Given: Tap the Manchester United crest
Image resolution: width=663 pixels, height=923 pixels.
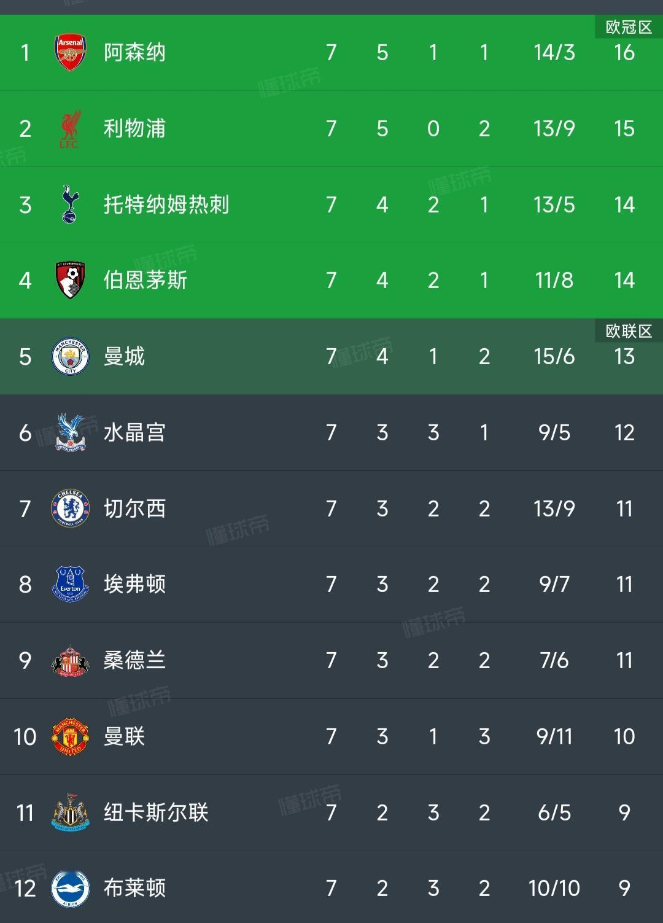Looking at the screenshot, I should [70, 736].
